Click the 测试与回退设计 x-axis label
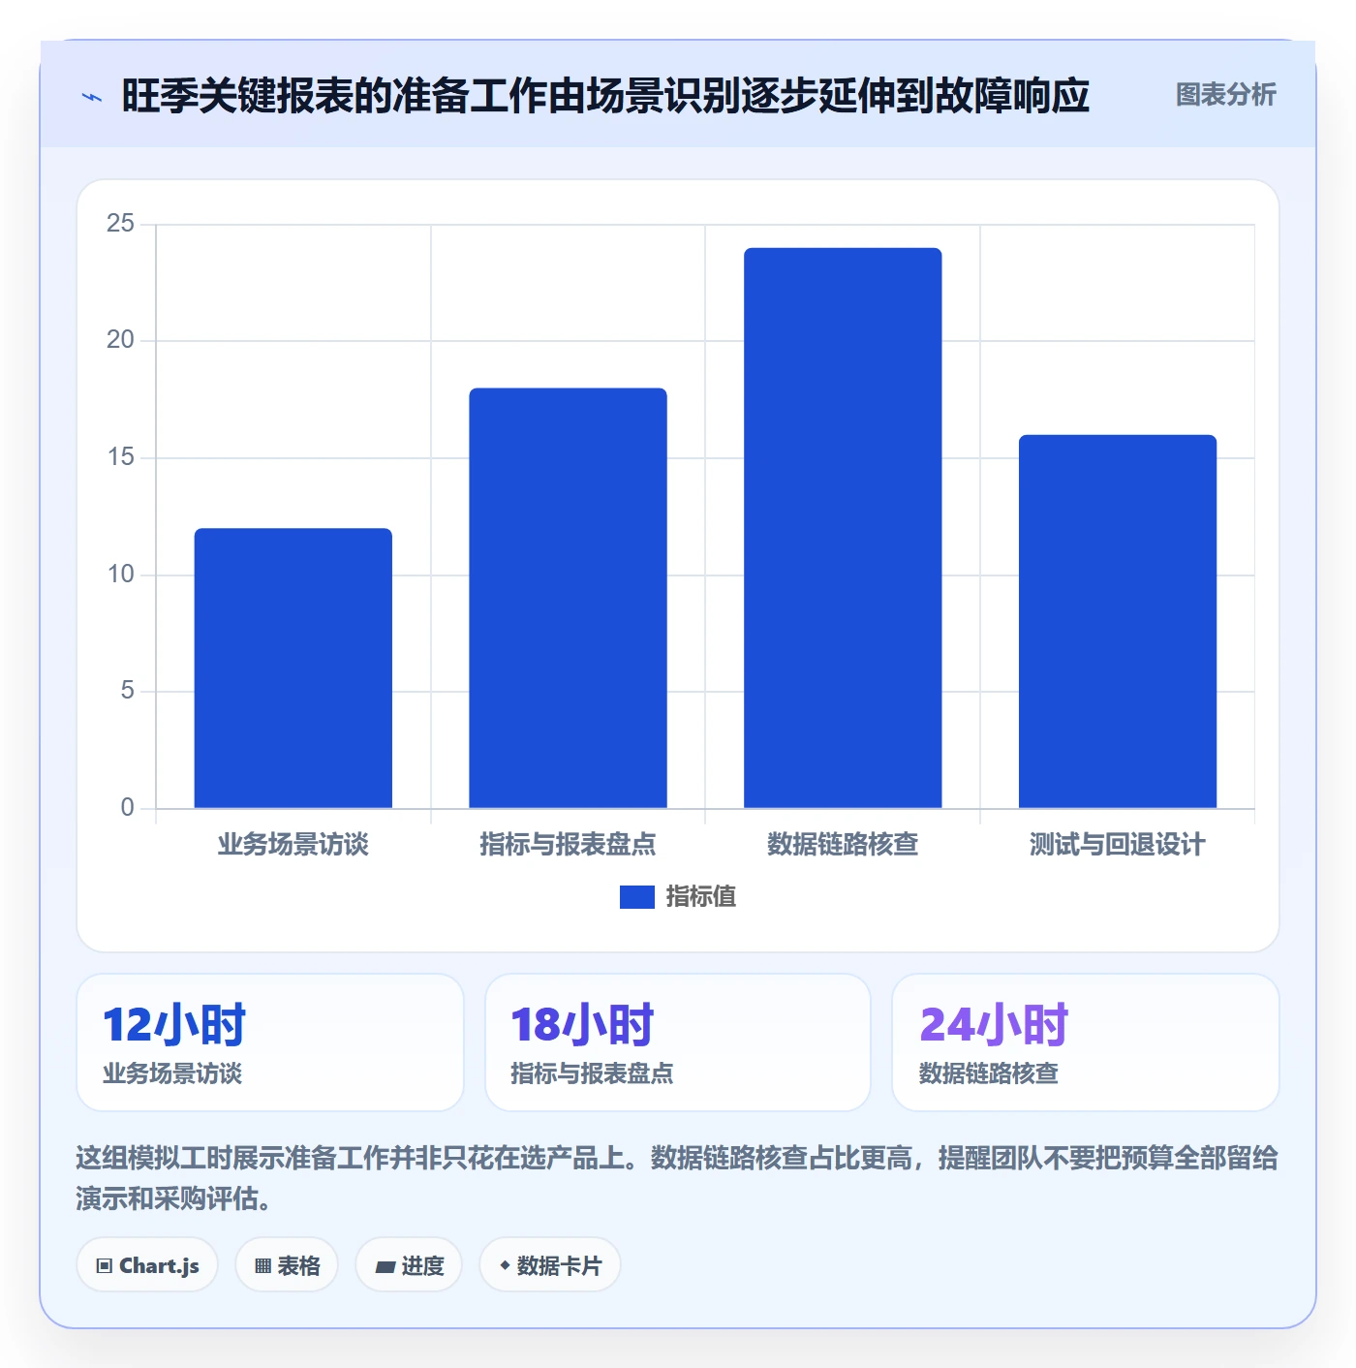This screenshot has width=1356, height=1368. (x=1118, y=845)
